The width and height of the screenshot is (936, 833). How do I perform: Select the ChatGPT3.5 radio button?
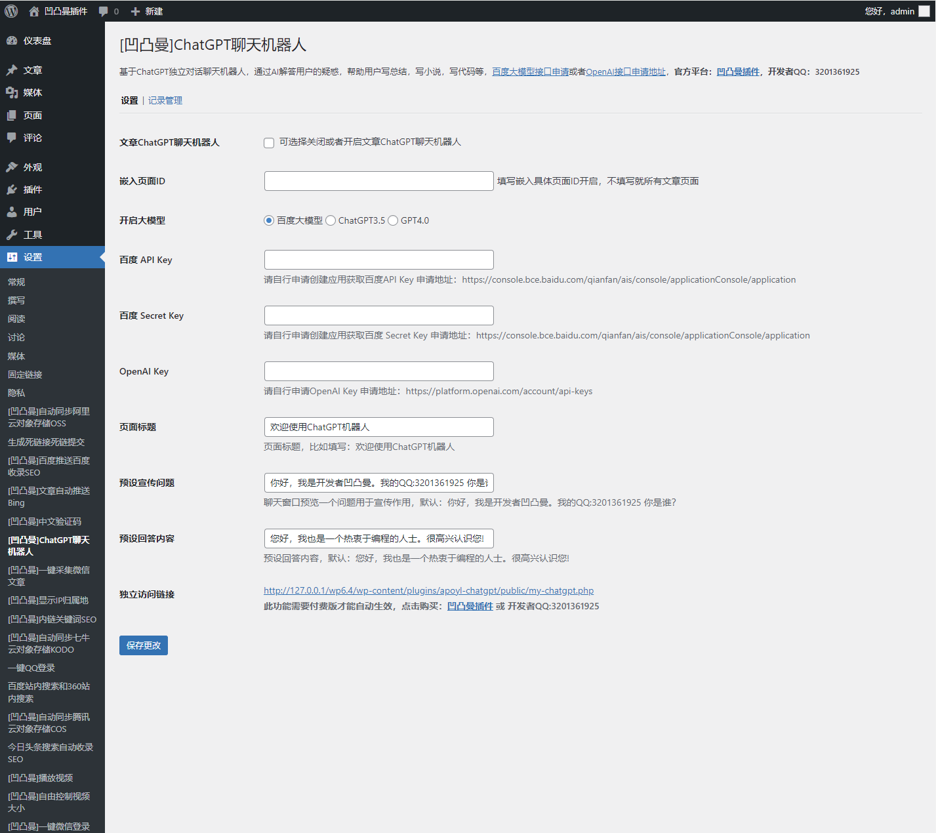[331, 220]
